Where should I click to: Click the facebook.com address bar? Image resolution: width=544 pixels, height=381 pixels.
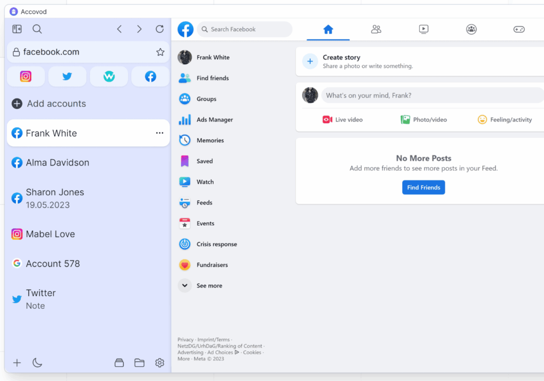[x=88, y=52]
